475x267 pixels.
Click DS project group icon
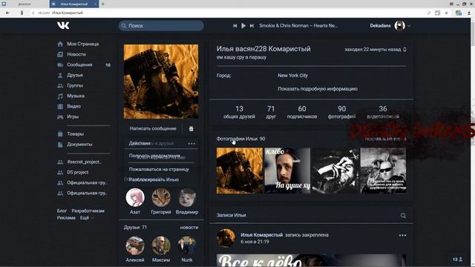tap(60, 172)
